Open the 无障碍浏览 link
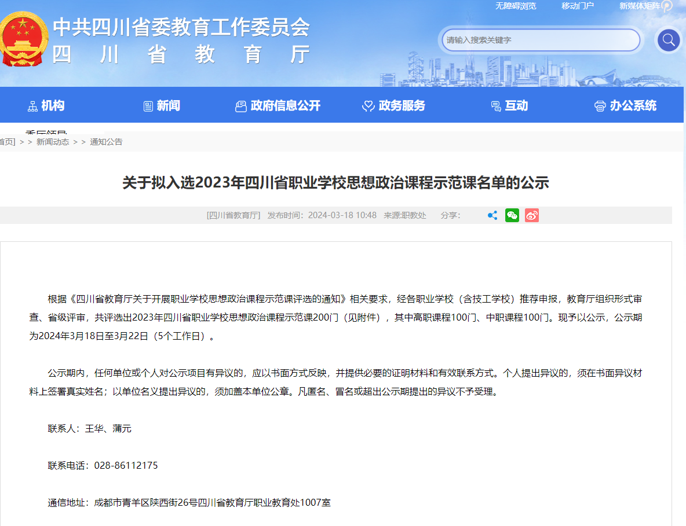 click(x=515, y=6)
